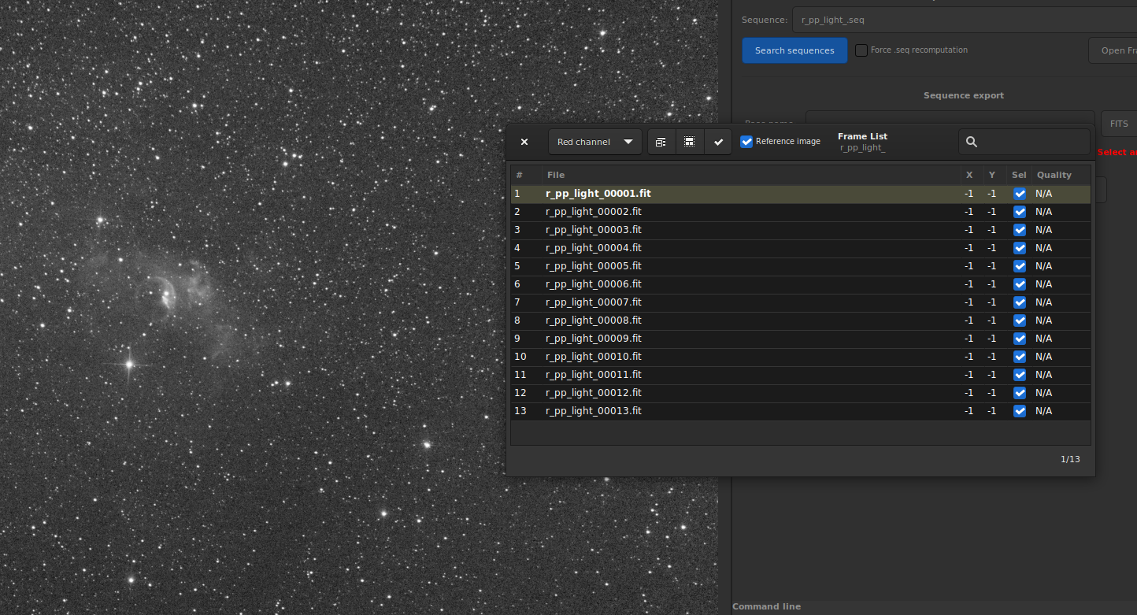
Task: Open the FITS format dropdown
Action: pos(1119,124)
